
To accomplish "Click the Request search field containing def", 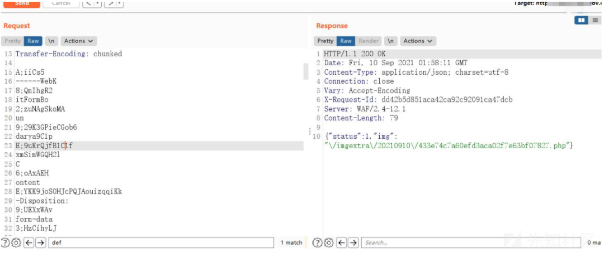I will (161, 242).
